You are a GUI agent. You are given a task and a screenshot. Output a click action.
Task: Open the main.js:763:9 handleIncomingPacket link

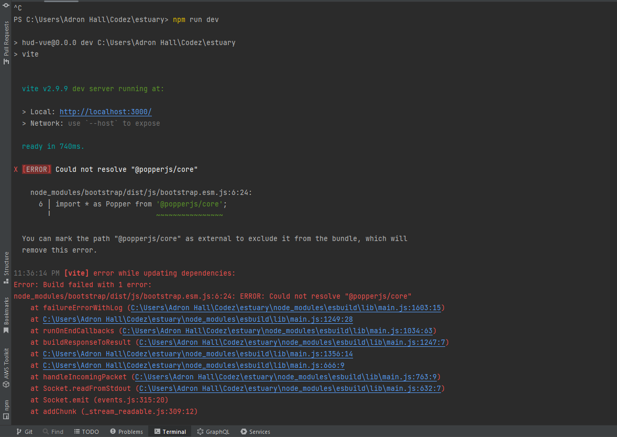(x=285, y=377)
